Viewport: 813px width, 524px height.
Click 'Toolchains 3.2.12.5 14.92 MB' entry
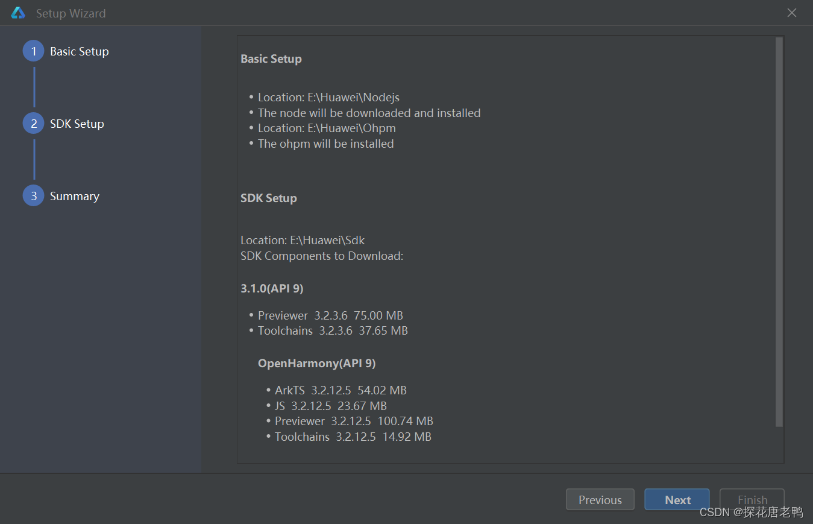pyautogui.click(x=353, y=437)
